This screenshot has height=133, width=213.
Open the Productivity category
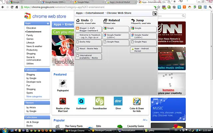point(32,50)
